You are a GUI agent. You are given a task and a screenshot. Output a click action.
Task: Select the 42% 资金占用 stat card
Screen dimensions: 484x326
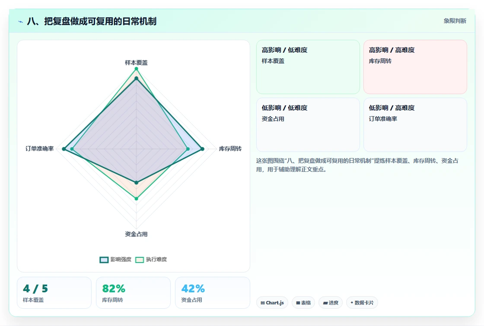point(212,293)
